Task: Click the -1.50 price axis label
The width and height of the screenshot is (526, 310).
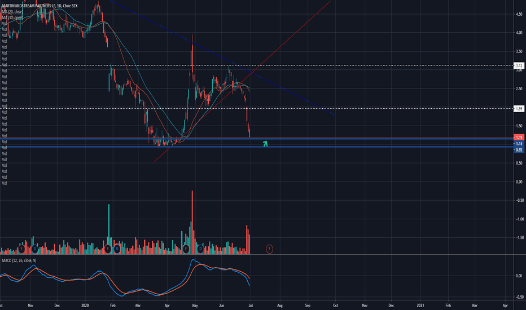Action: pyautogui.click(x=519, y=237)
